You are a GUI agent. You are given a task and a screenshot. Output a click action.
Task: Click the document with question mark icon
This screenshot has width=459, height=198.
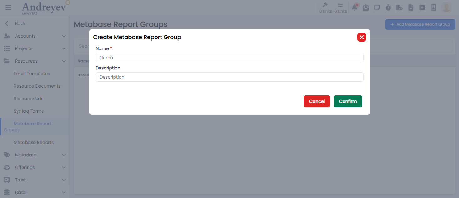[x=400, y=7]
